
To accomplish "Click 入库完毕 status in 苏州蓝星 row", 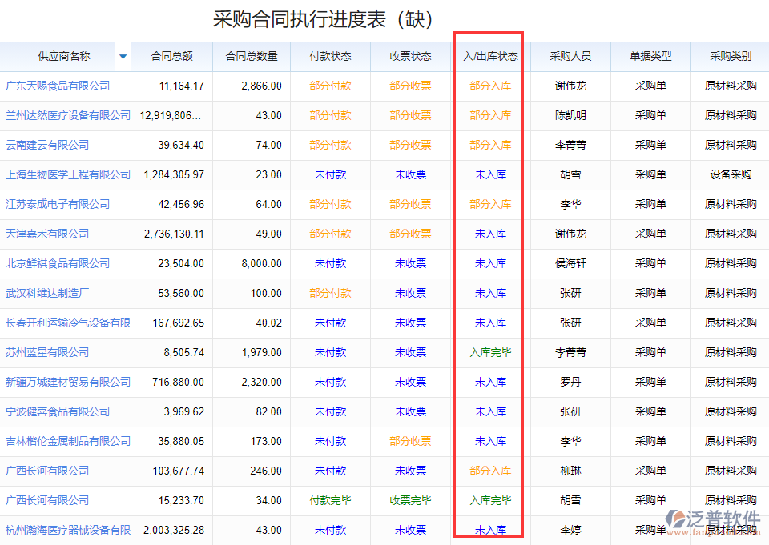I will [x=490, y=352].
